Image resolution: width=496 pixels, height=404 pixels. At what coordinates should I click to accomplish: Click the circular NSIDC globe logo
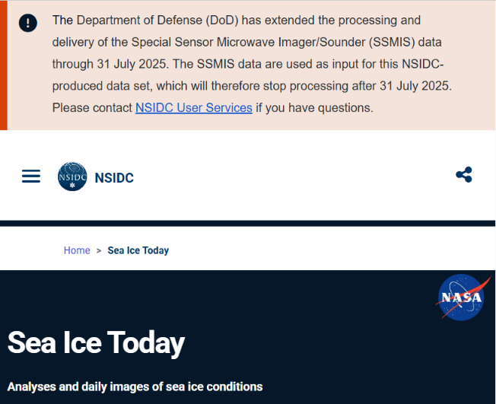[x=72, y=177]
